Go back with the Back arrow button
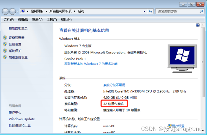Viewport: 207px width, 135px height. (x=5, y=12)
